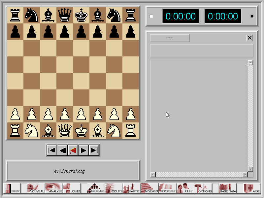Click the horizontal scroll right arrow

pyautogui.click(x=245, y=175)
